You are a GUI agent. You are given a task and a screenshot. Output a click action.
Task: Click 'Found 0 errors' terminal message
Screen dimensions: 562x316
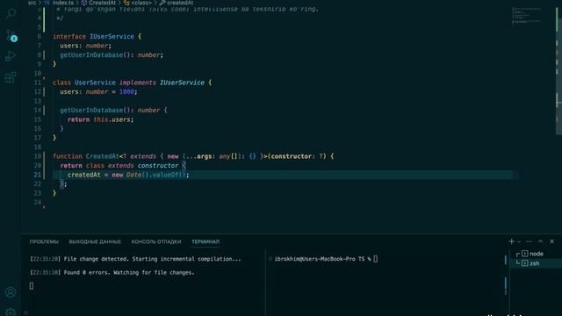point(112,273)
